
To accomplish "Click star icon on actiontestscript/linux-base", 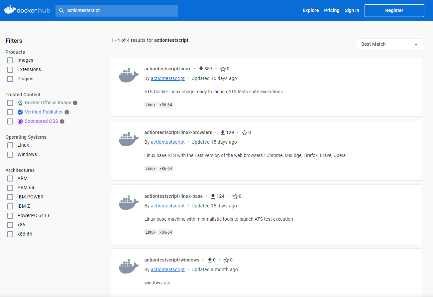I will pos(235,196).
